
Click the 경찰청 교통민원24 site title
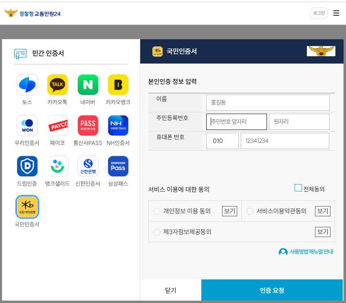click(x=40, y=14)
